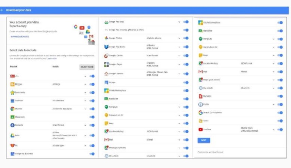The image size is (291, 168).
Task: Click the blue NEXT button
Action: [x=204, y=140]
